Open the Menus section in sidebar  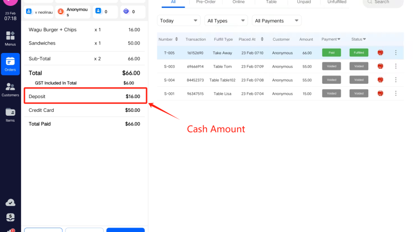(x=10, y=38)
